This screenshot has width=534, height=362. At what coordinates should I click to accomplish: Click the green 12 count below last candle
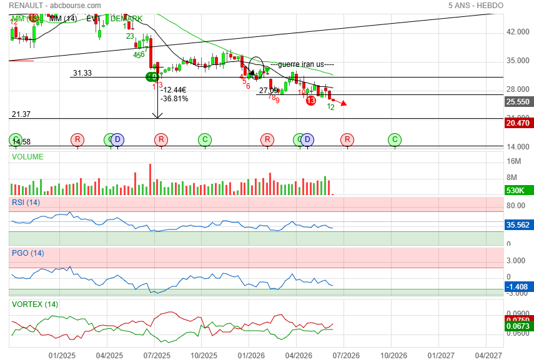click(x=330, y=107)
